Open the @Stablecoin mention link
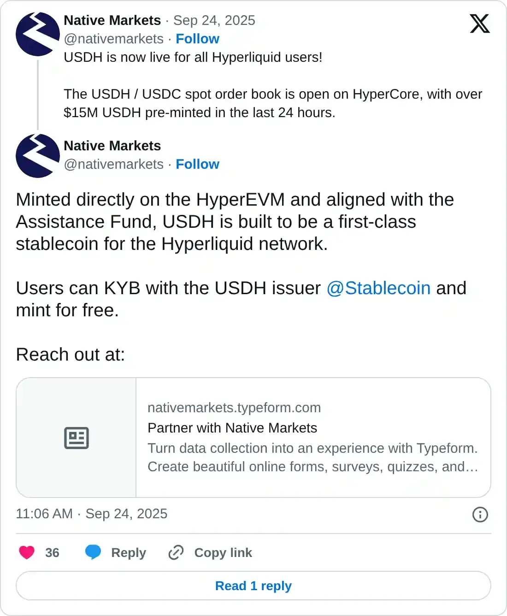507x616 pixels. pyautogui.click(x=378, y=288)
